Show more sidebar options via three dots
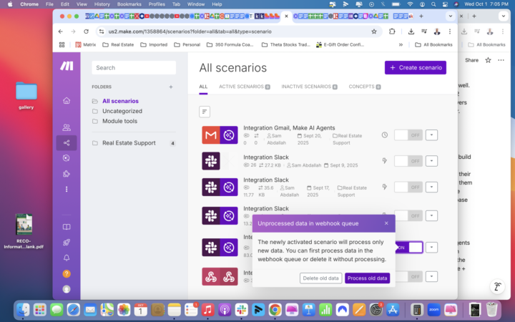Screen dimensions: 515x322 click(67, 189)
